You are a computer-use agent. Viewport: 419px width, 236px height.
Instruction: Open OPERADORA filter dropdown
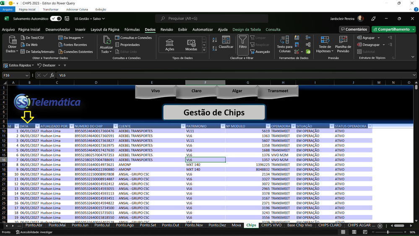point(293,126)
